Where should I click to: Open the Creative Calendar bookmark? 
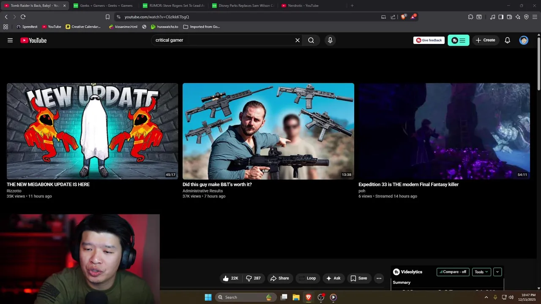[83, 27]
